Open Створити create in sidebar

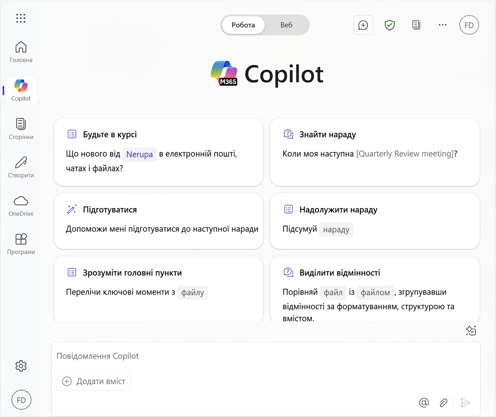tap(21, 167)
